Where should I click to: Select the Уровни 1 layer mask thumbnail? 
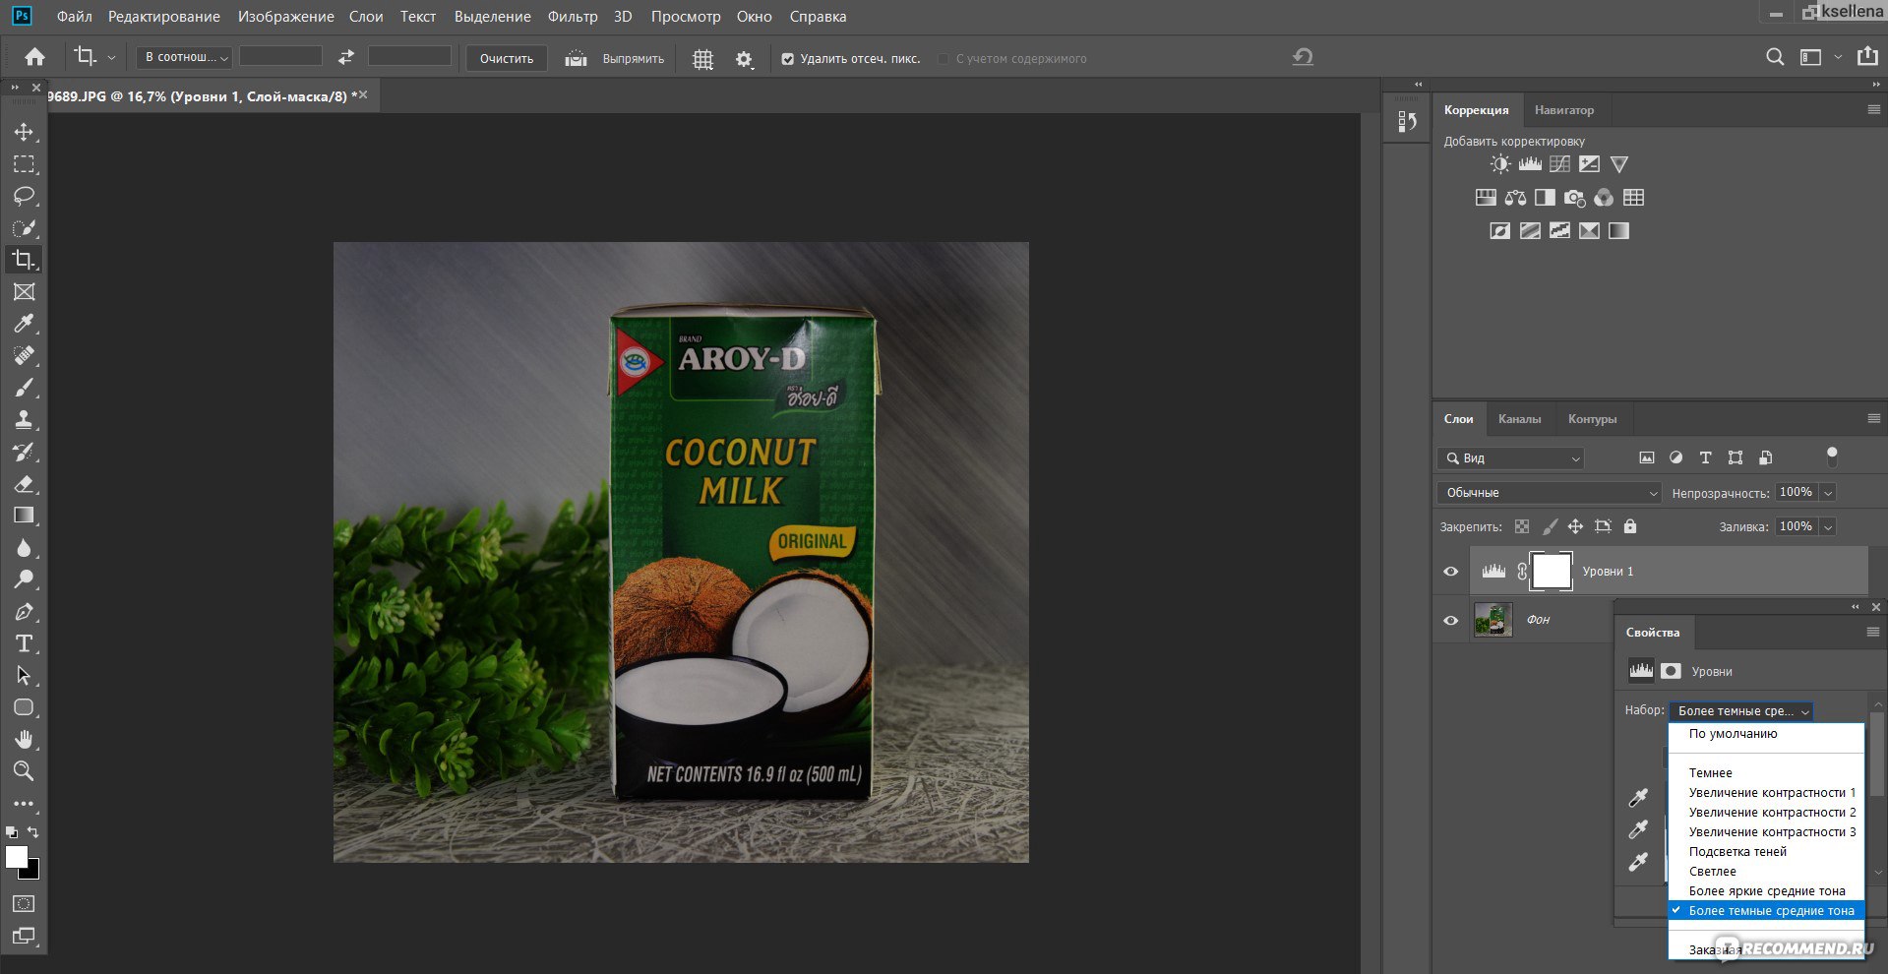coord(1552,572)
